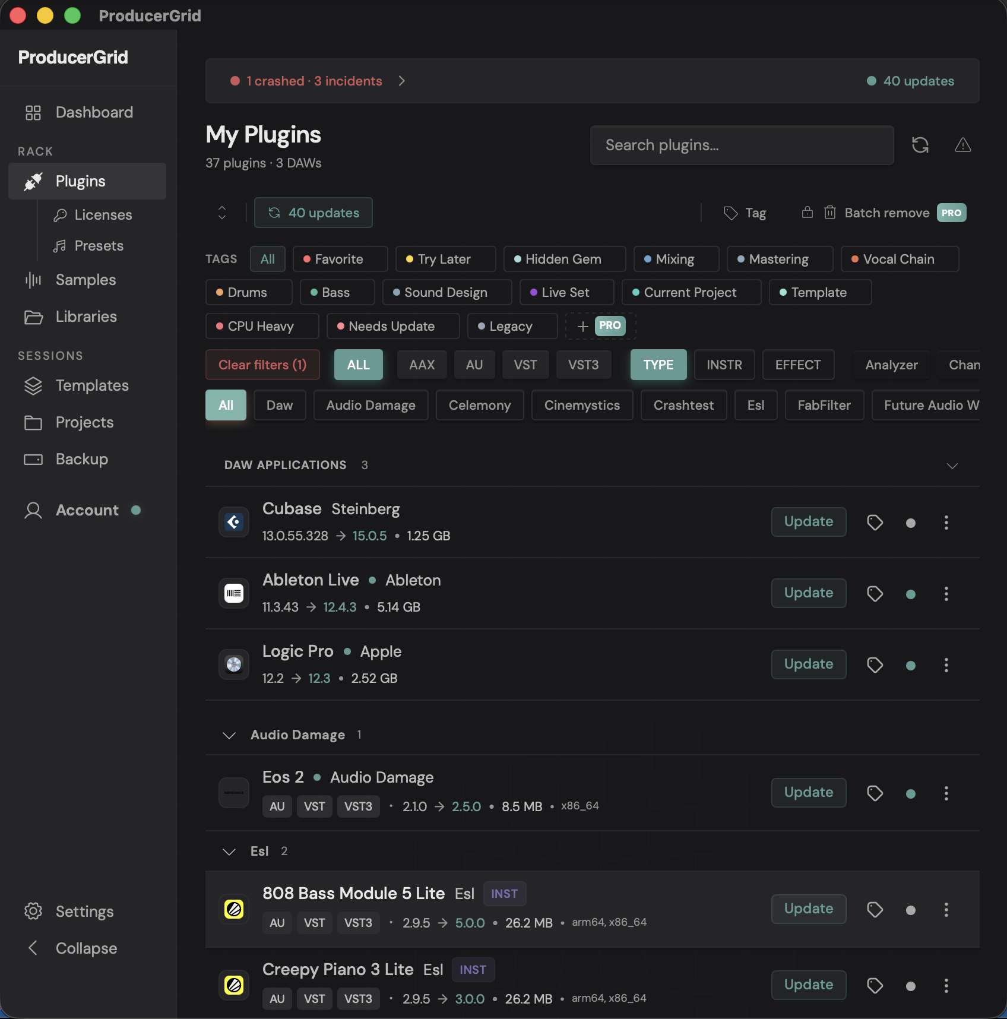1007x1019 pixels.
Task: Click the add tag PRO button
Action: coord(601,326)
